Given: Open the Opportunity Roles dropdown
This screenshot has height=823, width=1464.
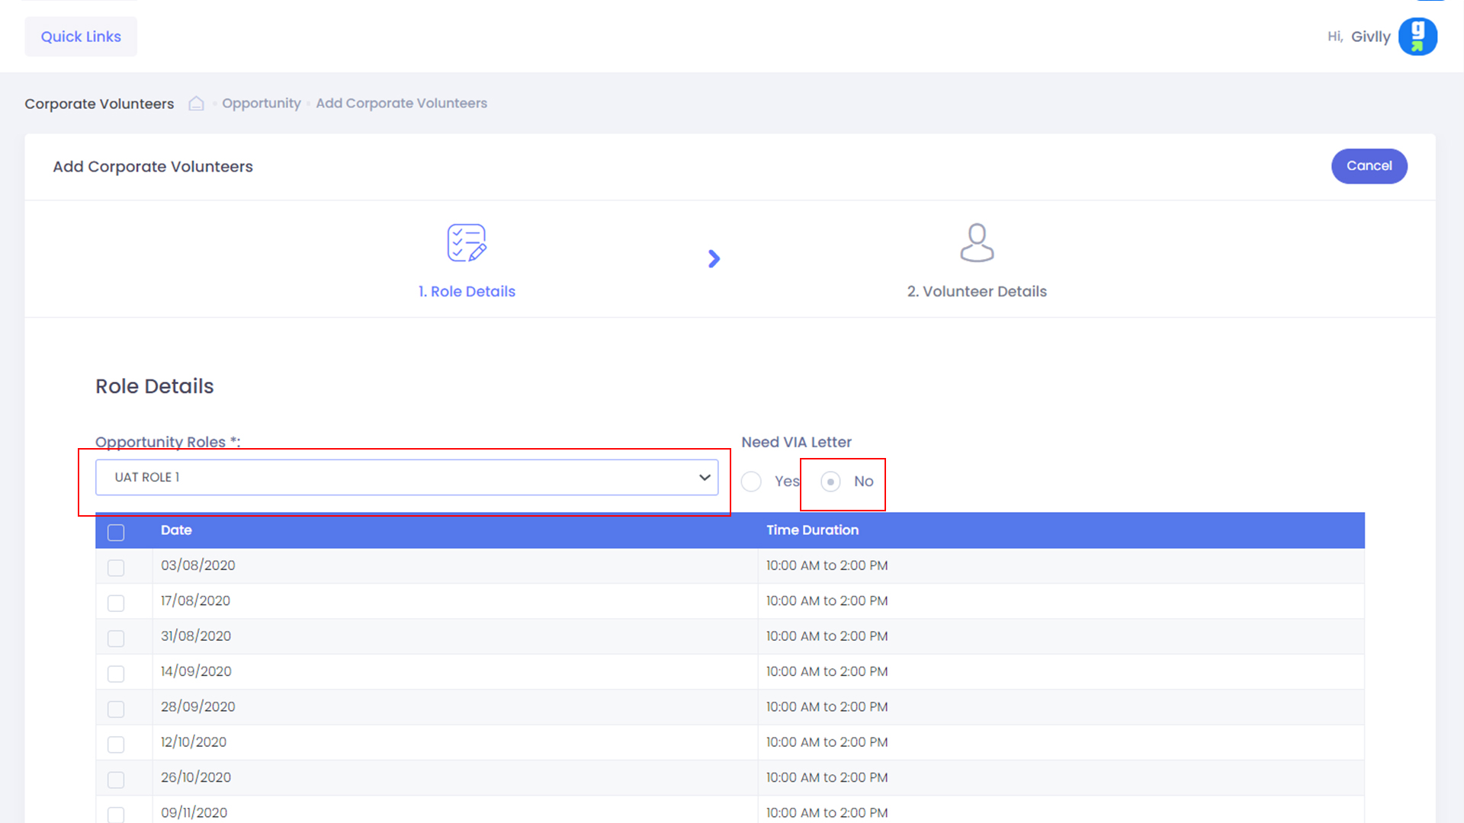Looking at the screenshot, I should click(x=406, y=478).
